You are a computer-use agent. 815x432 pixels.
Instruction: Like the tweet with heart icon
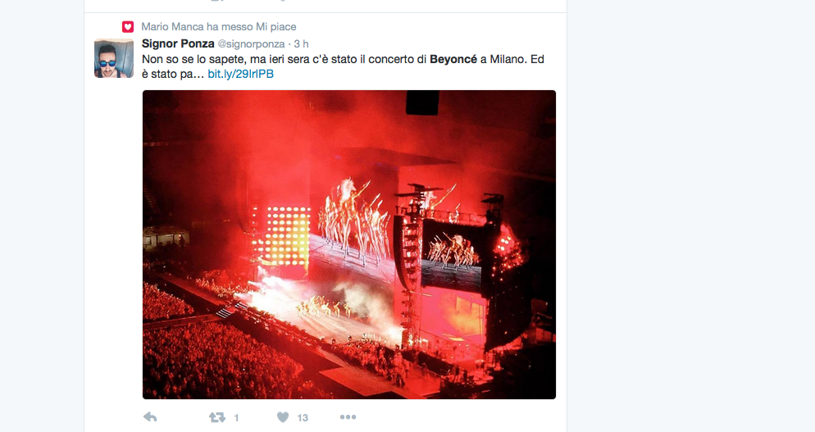(283, 417)
